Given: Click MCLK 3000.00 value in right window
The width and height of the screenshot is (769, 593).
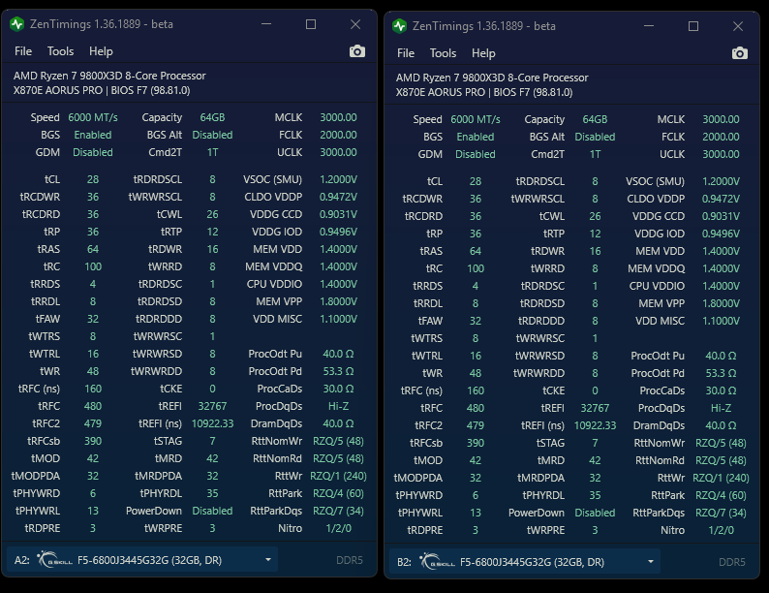Looking at the screenshot, I should tap(721, 119).
